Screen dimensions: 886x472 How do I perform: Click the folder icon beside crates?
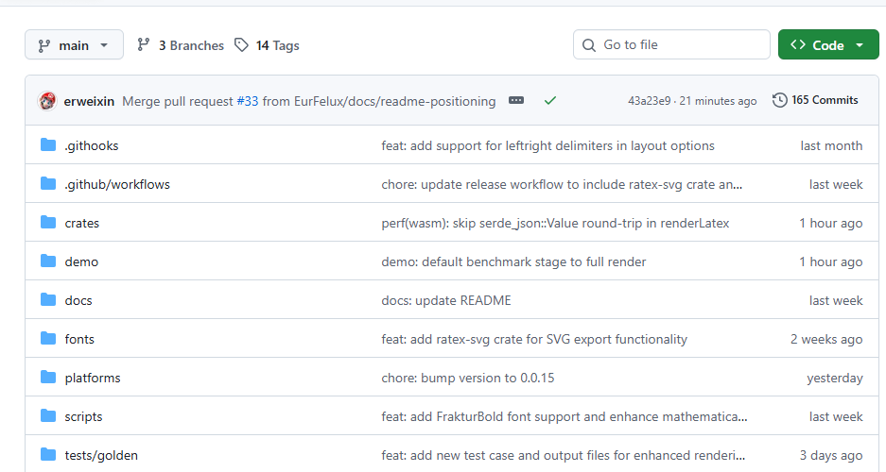coord(48,223)
